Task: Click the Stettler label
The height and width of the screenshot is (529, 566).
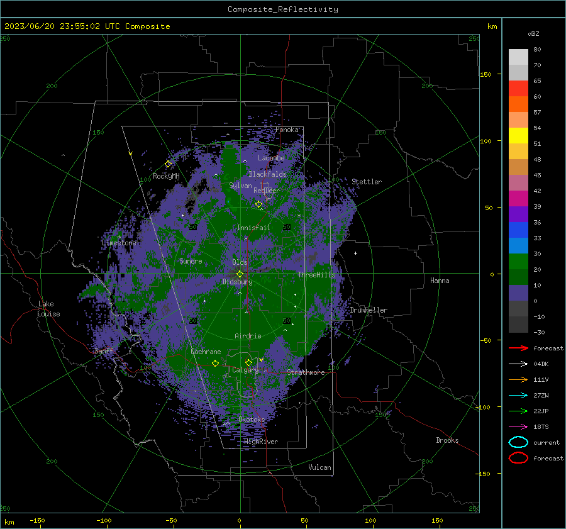Action: click(x=367, y=182)
